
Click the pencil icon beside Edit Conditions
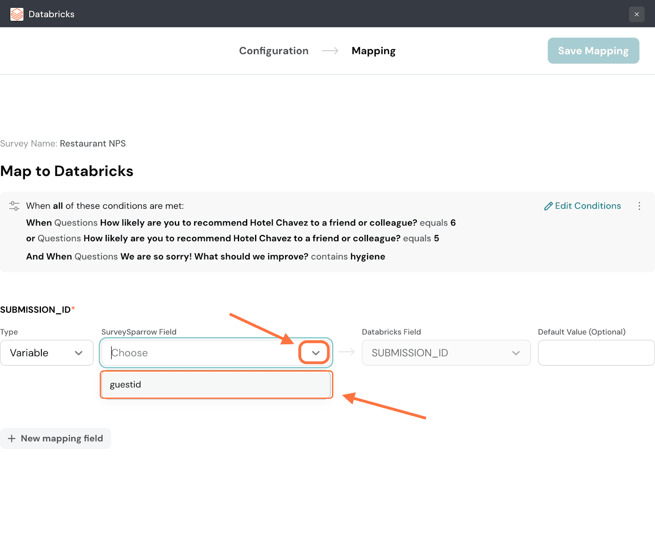(548, 206)
